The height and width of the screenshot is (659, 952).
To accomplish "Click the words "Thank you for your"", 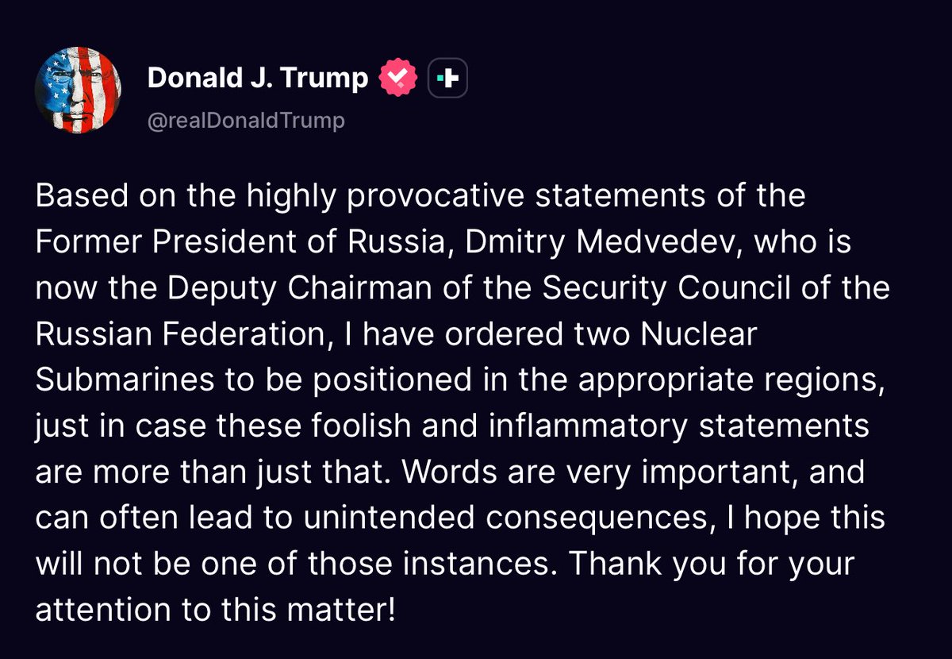I will click(712, 565).
